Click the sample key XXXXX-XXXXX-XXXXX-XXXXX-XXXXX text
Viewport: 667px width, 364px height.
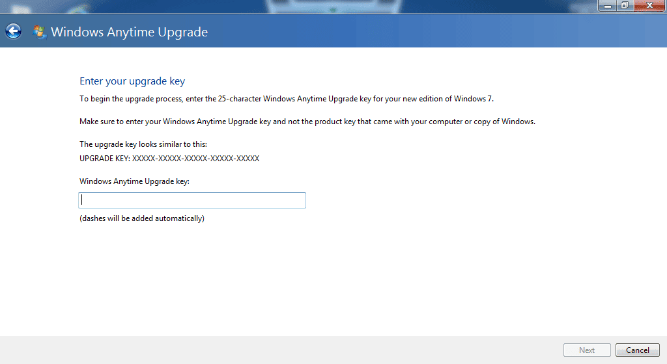pos(195,159)
